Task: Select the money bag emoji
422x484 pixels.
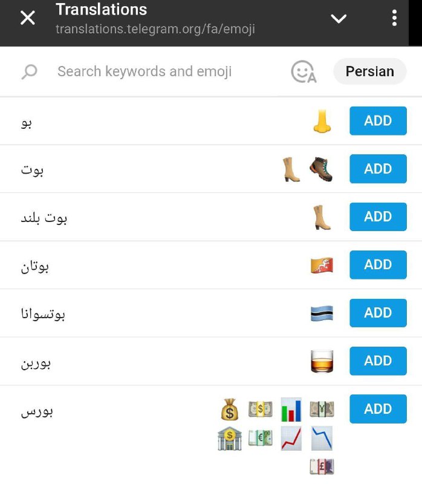Action: pos(230,410)
